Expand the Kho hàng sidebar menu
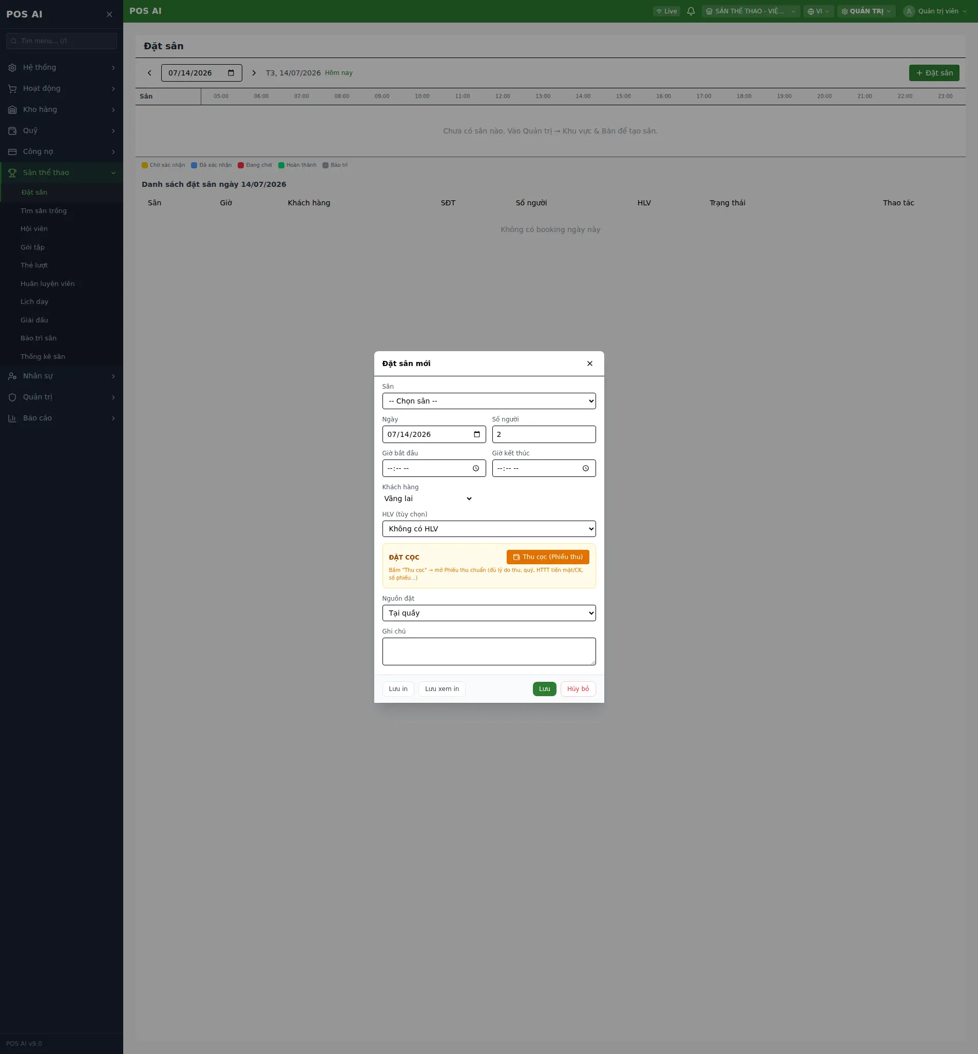 (x=62, y=109)
